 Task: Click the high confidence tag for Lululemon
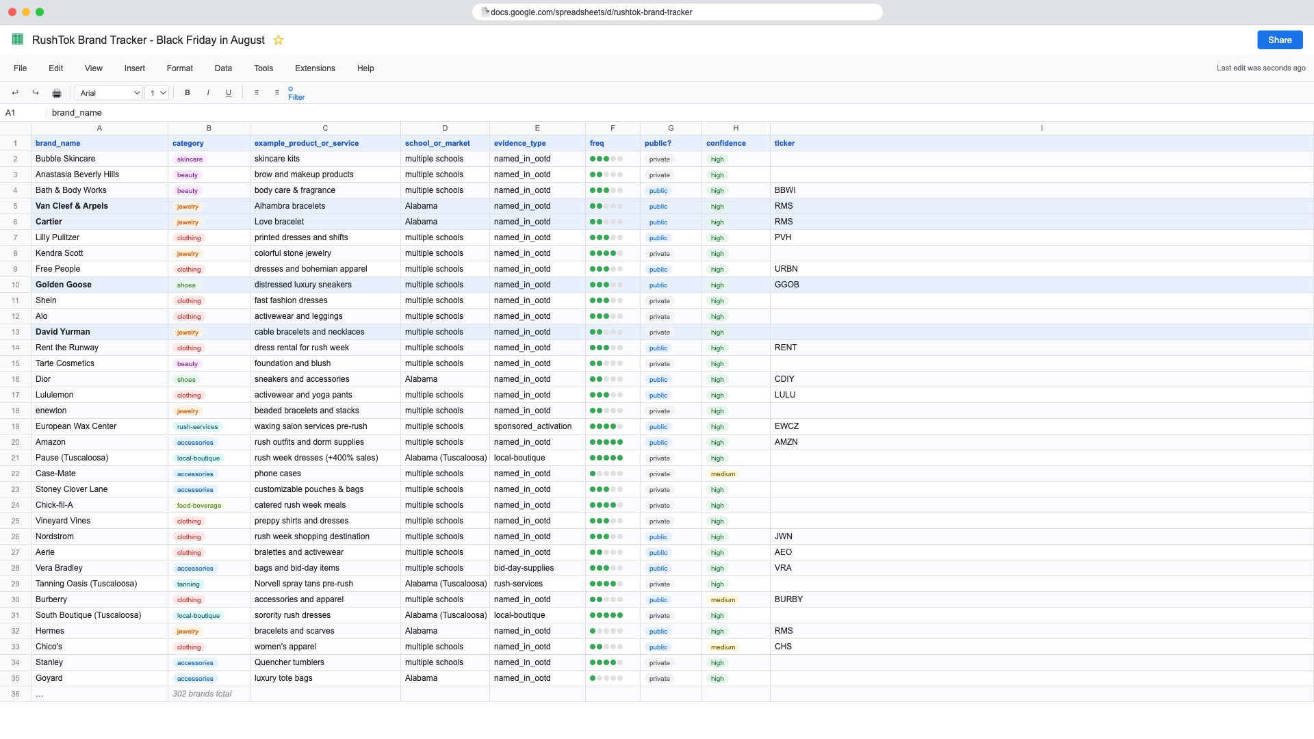pyautogui.click(x=717, y=396)
